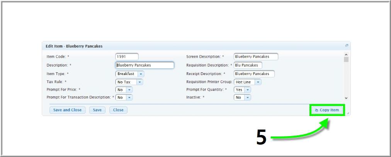This screenshot has height=157, width=391.
Task: Click the Item Code input field
Action: tap(127, 57)
